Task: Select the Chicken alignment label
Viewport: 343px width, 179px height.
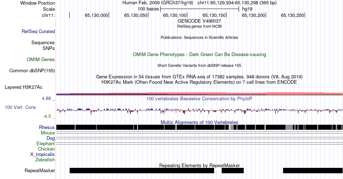Action: pos(46,149)
